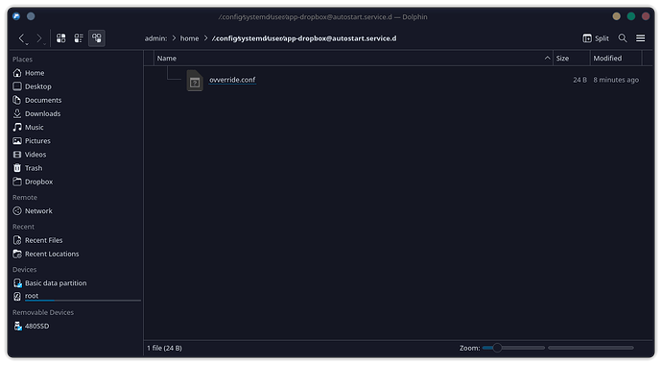
Task: Select override.conf file icon
Action: pyautogui.click(x=195, y=81)
